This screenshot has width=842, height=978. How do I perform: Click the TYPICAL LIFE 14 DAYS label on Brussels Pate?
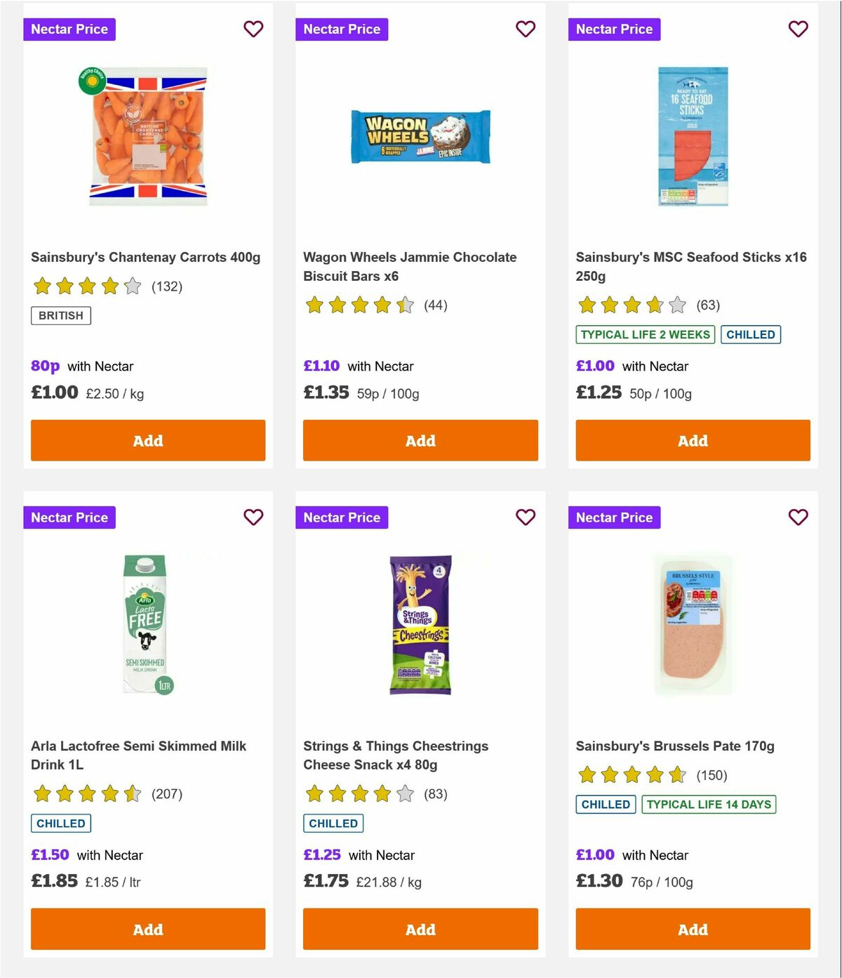pyautogui.click(x=708, y=804)
